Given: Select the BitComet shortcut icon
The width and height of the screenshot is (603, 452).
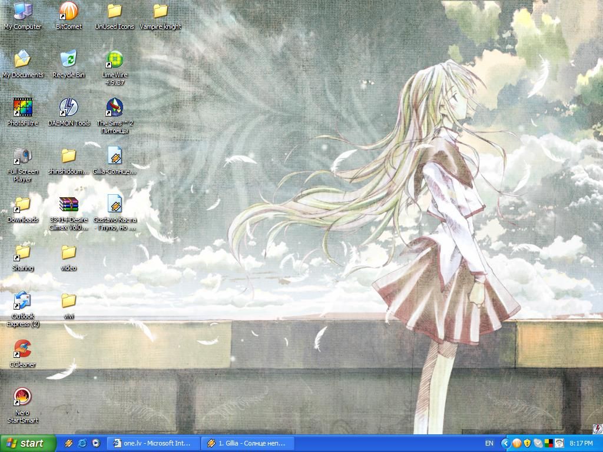Looking at the screenshot, I should click(68, 16).
